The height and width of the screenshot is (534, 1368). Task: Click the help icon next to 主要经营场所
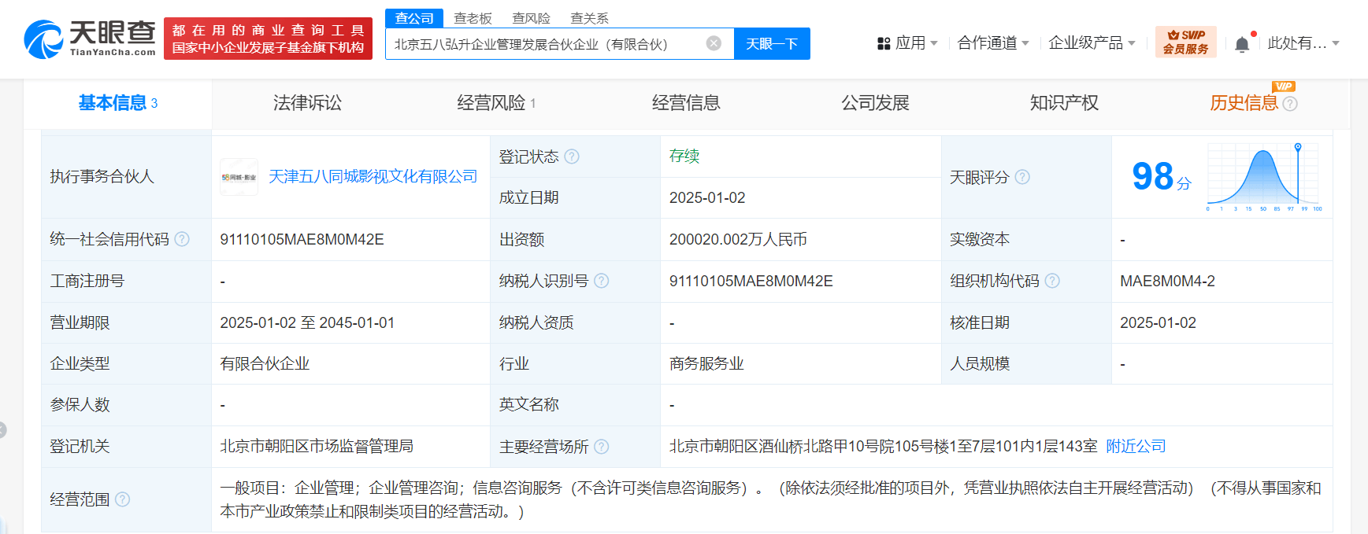click(x=602, y=447)
